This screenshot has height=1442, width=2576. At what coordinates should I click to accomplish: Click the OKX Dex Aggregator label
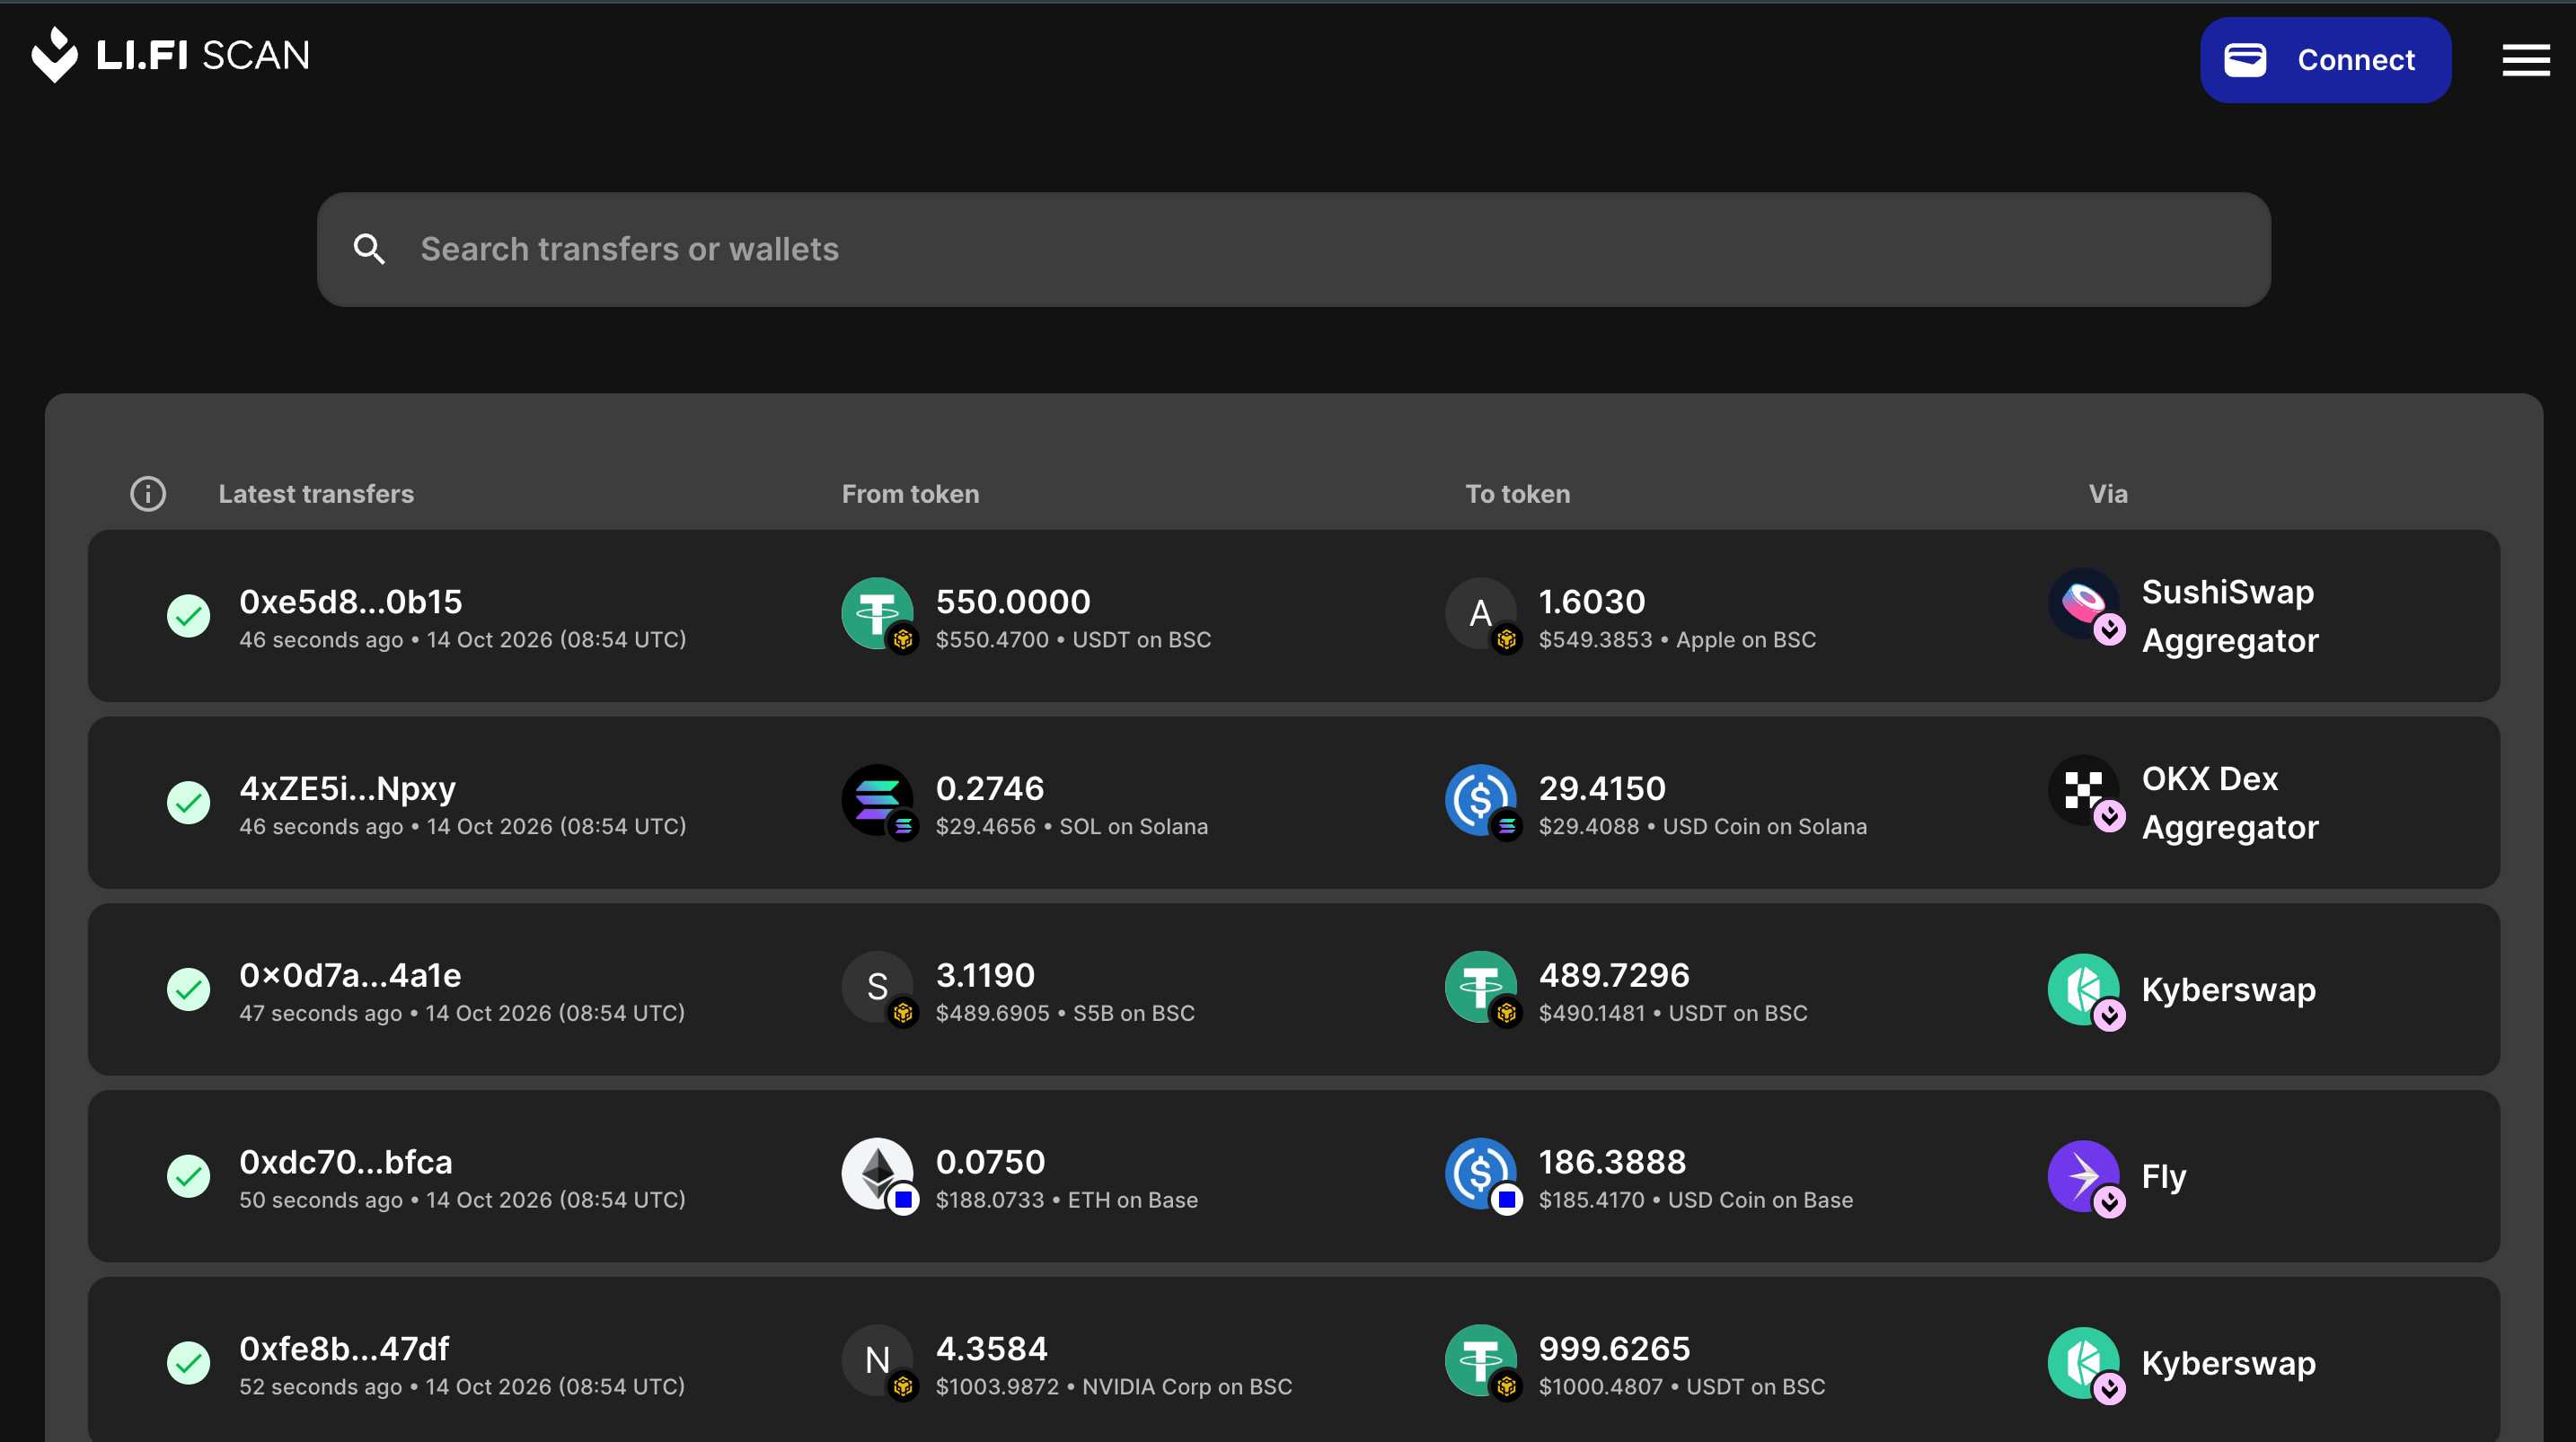click(x=2230, y=803)
